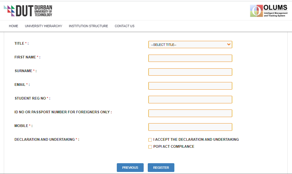Image resolution: width=292 pixels, height=174 pixels.
Task: Click into the Surname text box
Action: (x=190, y=72)
